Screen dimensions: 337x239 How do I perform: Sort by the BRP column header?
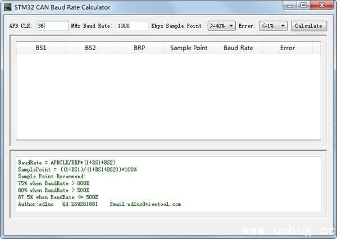pos(139,48)
